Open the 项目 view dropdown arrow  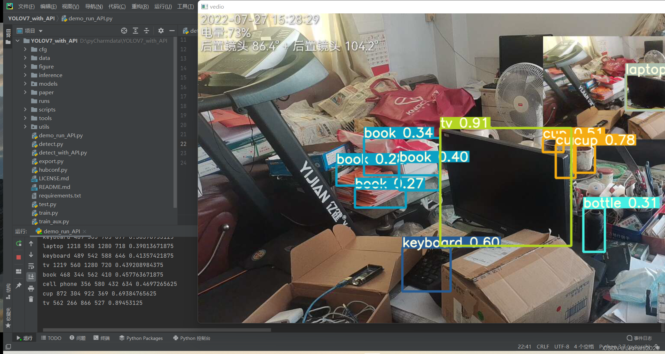[x=40, y=31]
